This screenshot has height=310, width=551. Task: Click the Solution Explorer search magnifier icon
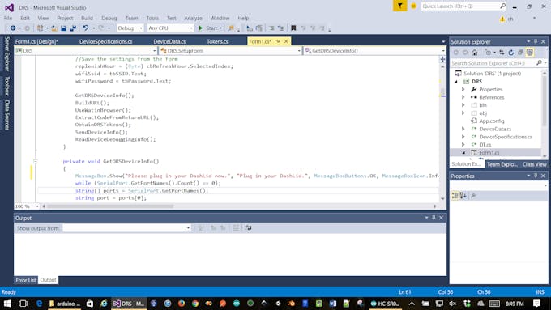pos(539,63)
